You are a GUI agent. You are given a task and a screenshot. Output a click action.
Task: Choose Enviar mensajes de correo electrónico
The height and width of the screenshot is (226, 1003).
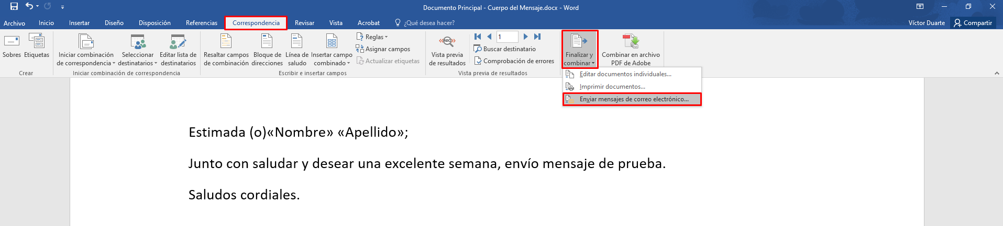click(x=632, y=99)
